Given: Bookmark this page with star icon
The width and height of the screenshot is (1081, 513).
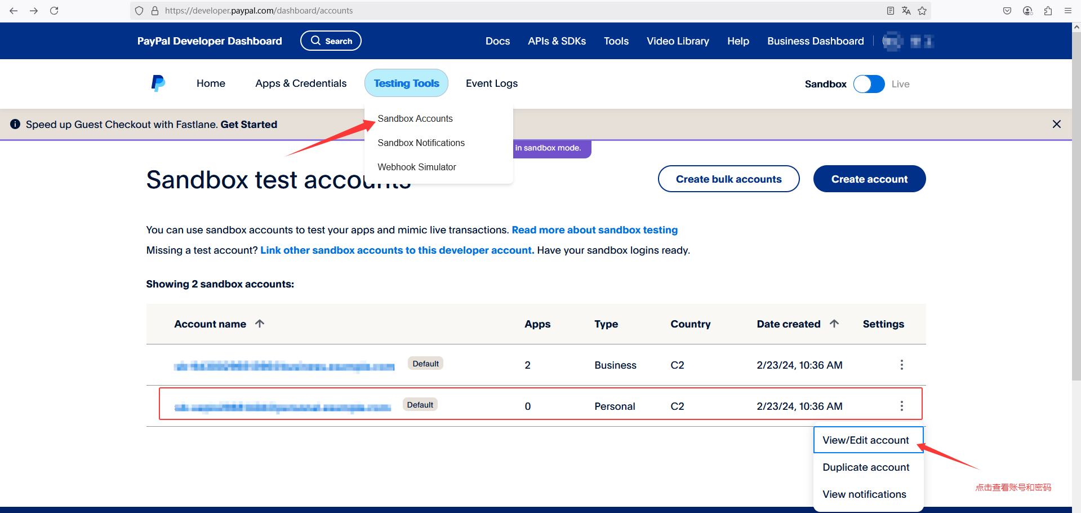Looking at the screenshot, I should [x=922, y=11].
